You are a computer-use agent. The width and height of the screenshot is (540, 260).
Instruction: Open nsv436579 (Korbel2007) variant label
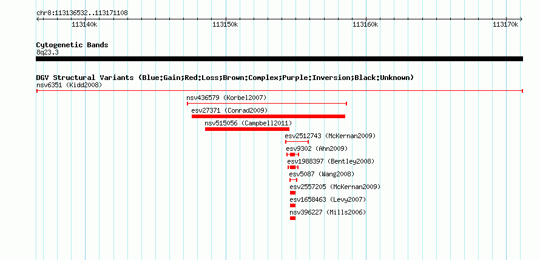click(x=226, y=98)
